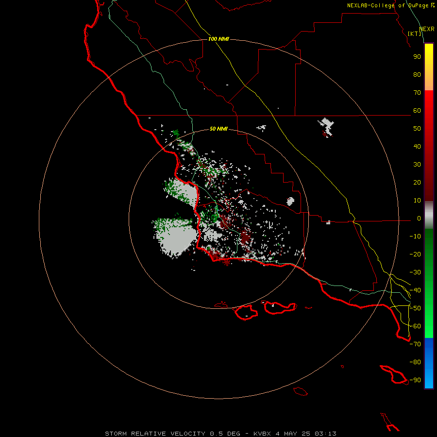
Task: Click the 03:13 timestamp in the caption
Action: point(325,434)
